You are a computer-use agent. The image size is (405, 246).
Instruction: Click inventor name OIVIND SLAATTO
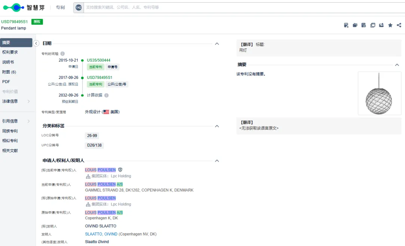tap(100, 226)
